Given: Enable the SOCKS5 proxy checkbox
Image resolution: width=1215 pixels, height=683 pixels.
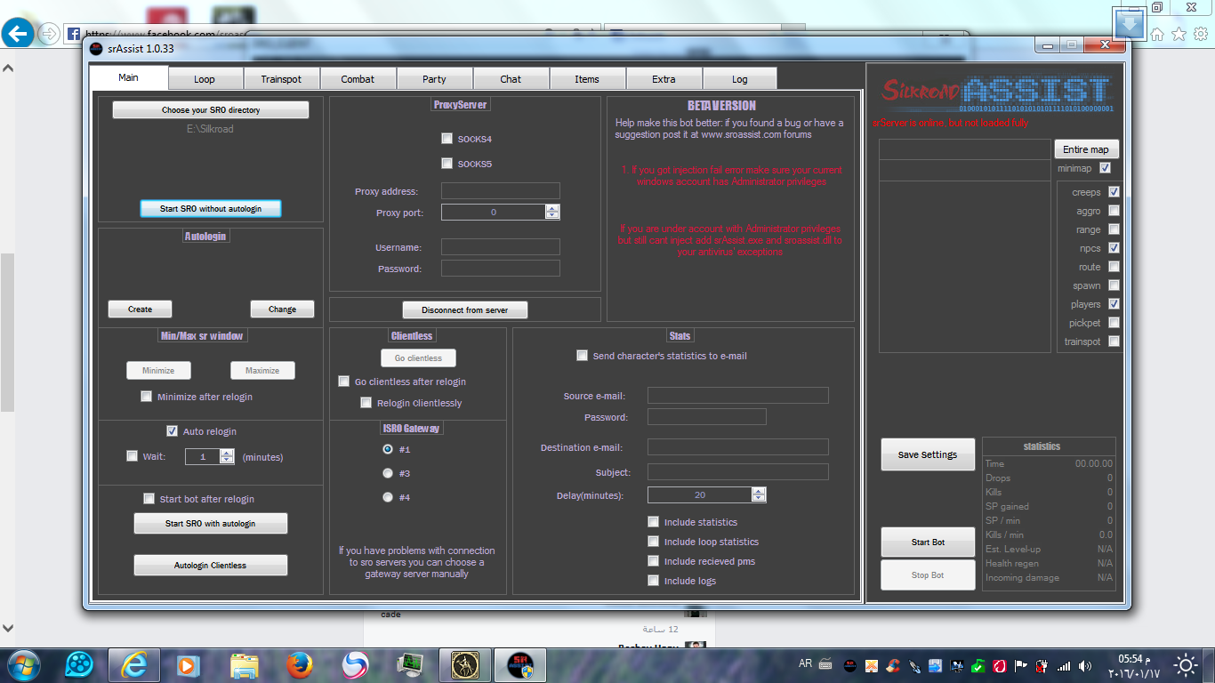Looking at the screenshot, I should [x=447, y=164].
